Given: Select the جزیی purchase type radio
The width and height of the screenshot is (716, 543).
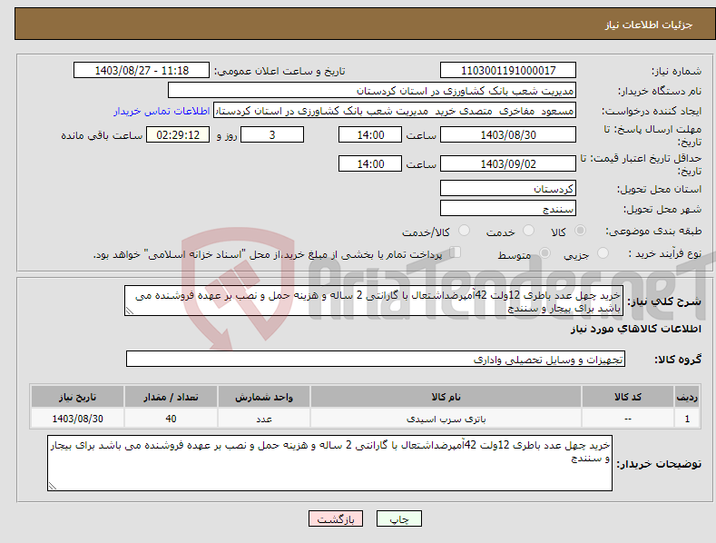Looking at the screenshot, I should 603,252.
